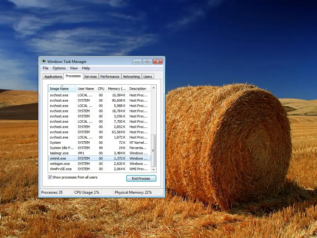Sort by Description column header
Screen dimensions: 317x238
(139, 89)
